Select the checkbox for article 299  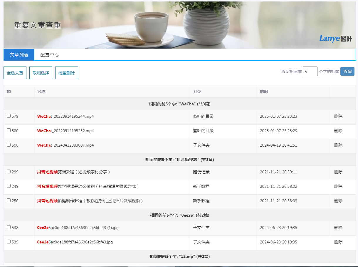click(9, 172)
